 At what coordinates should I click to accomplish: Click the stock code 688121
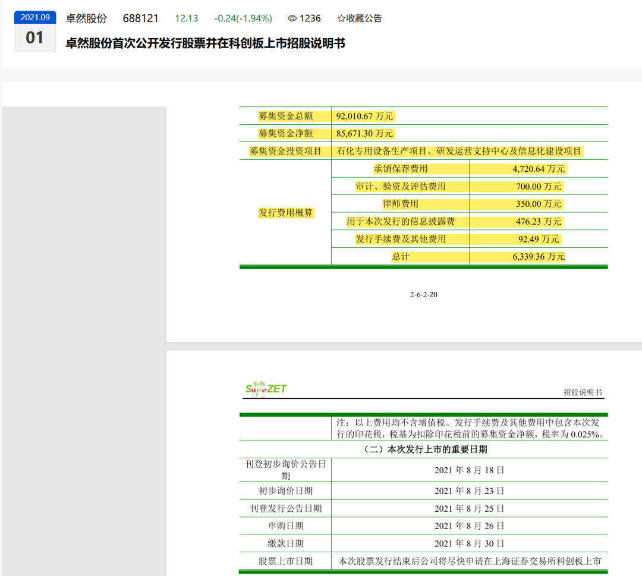coord(141,18)
